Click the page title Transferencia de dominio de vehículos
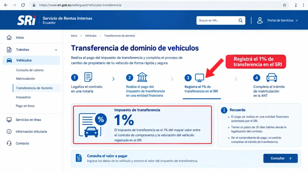 tap(135, 48)
